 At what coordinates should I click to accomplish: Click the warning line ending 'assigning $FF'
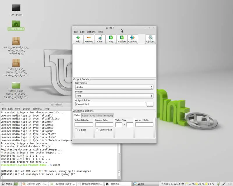38,174
